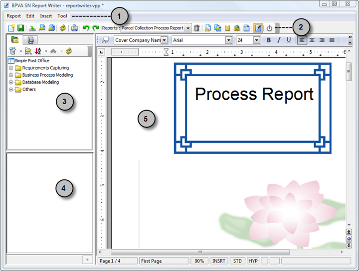The image size is (359, 271).
Task: Toggle Bold formatting
Action: 269,40
